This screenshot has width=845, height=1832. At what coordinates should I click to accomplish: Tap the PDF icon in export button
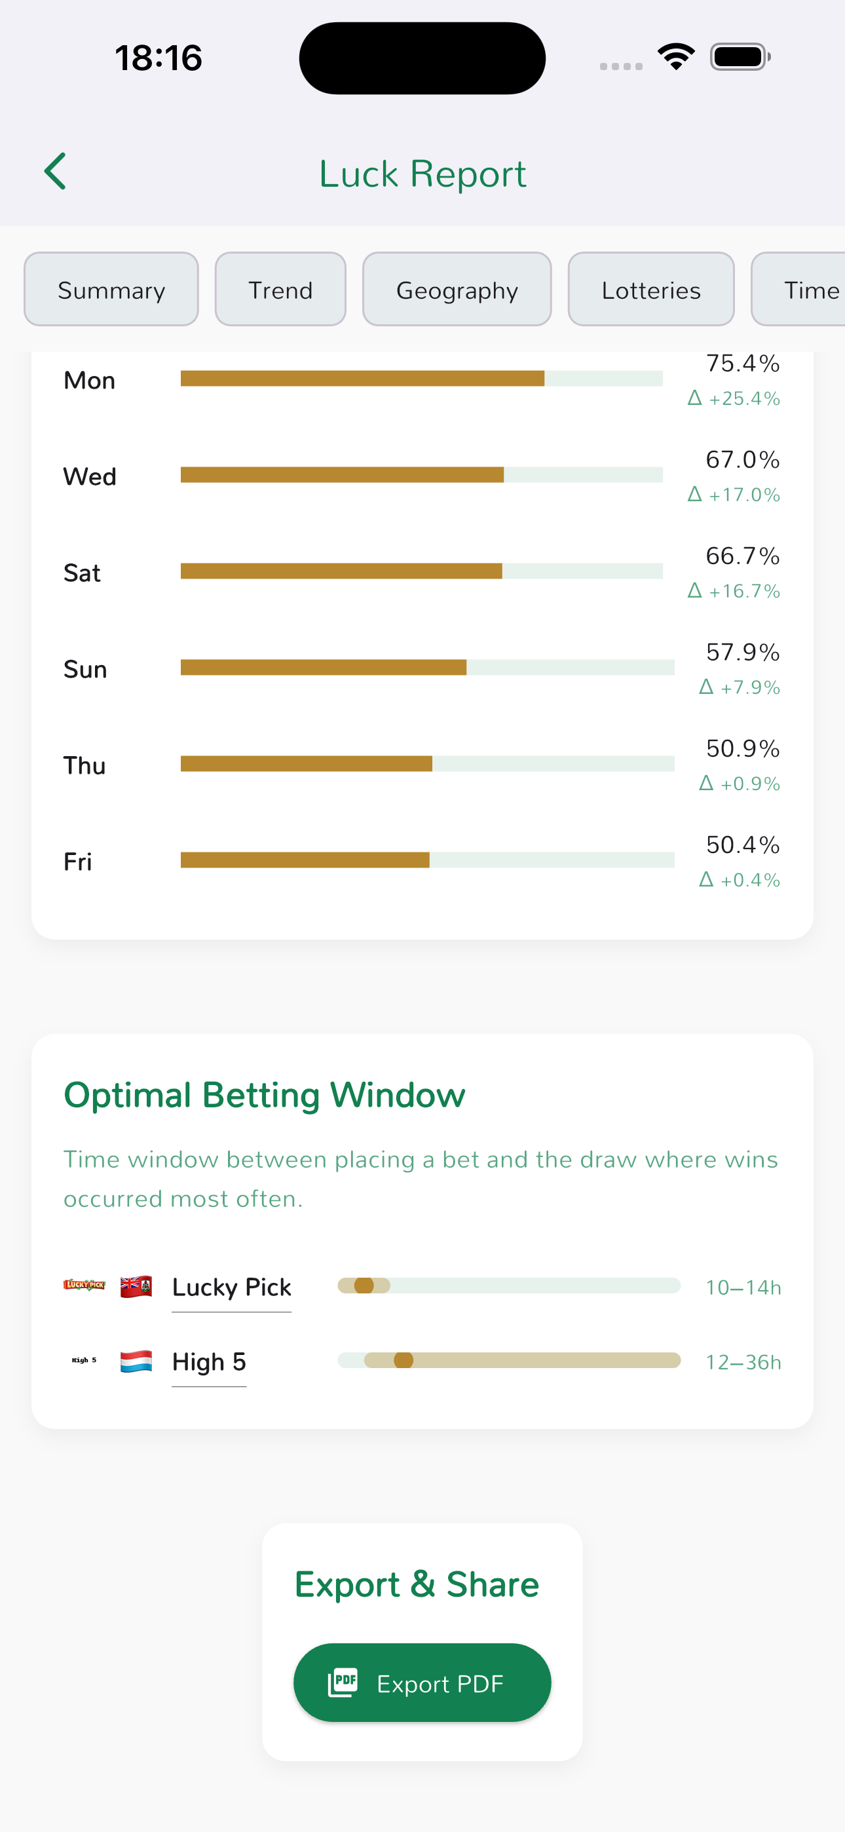point(343,1683)
